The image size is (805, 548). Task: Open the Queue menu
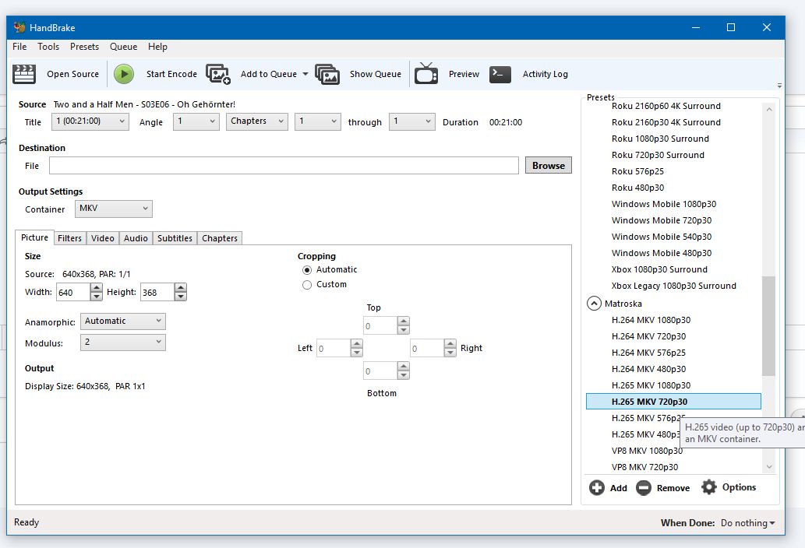pos(124,47)
